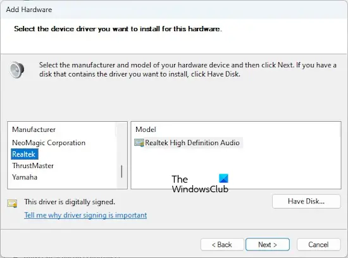Click the Manufacturer column header

(x=34, y=129)
